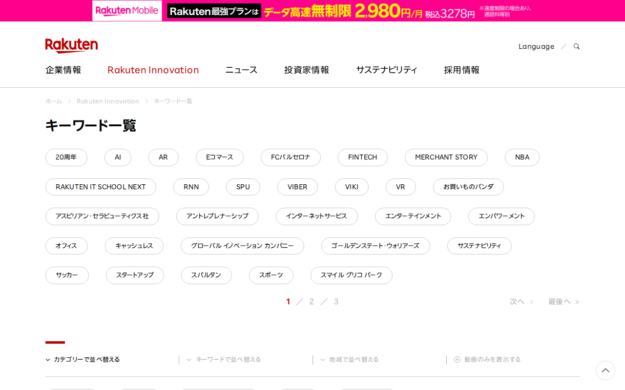625x390 pixels.
Task: Expand カテゴリーで並べ替える sorter
Action: (x=83, y=360)
